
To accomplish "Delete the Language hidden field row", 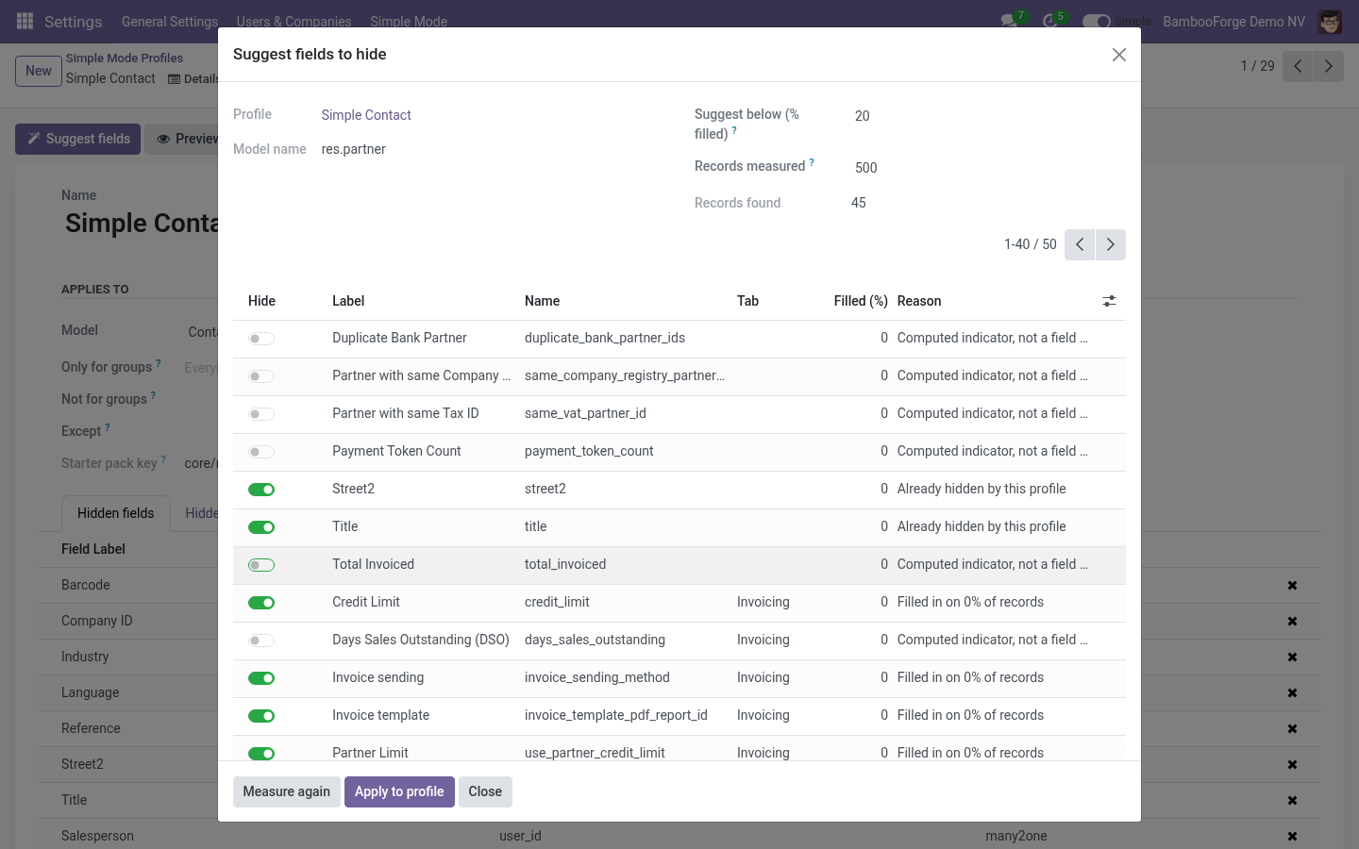I will [1292, 693].
